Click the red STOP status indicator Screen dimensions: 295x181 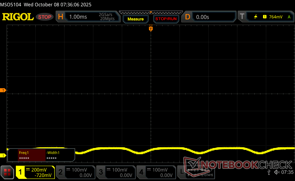pos(45,17)
